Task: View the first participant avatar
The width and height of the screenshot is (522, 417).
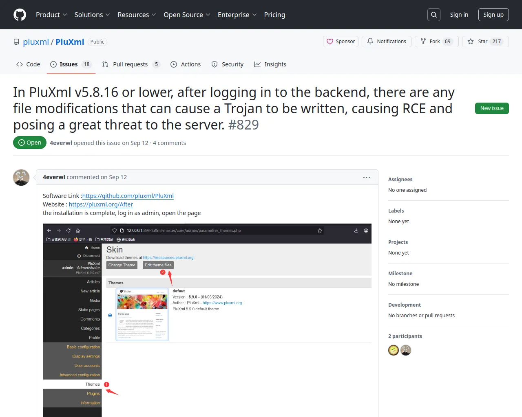Action: point(394,350)
